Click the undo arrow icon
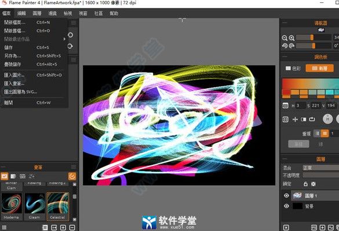339x231 pixels. pos(71,35)
